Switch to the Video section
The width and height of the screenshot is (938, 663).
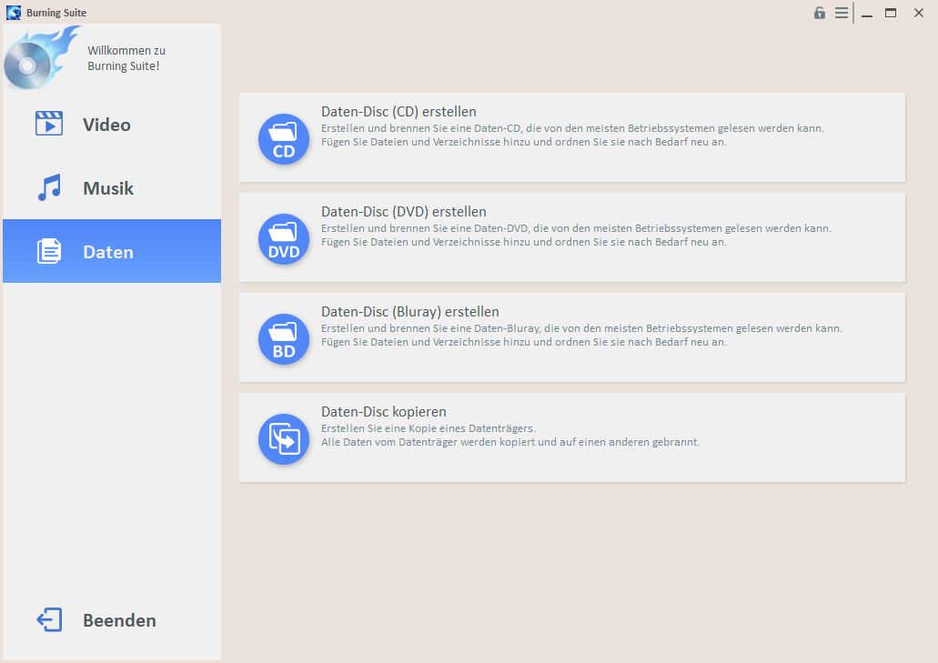point(106,125)
